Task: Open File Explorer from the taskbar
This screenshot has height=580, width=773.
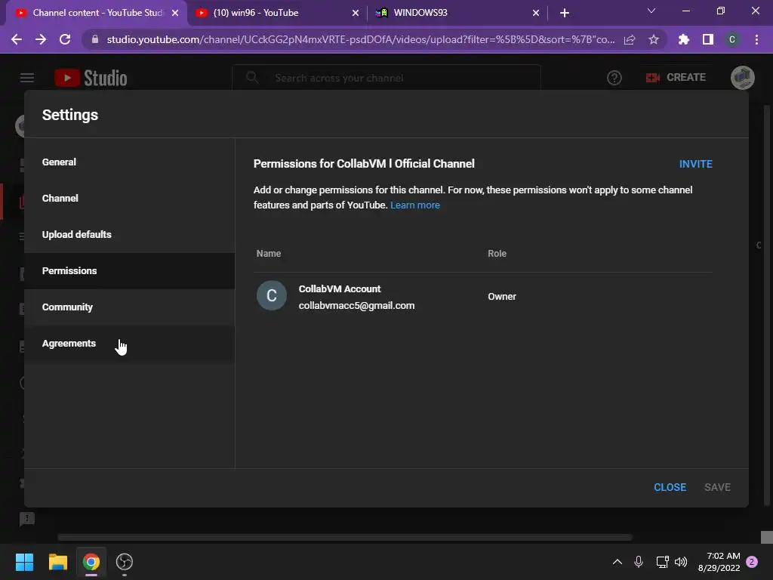Action: 57,562
